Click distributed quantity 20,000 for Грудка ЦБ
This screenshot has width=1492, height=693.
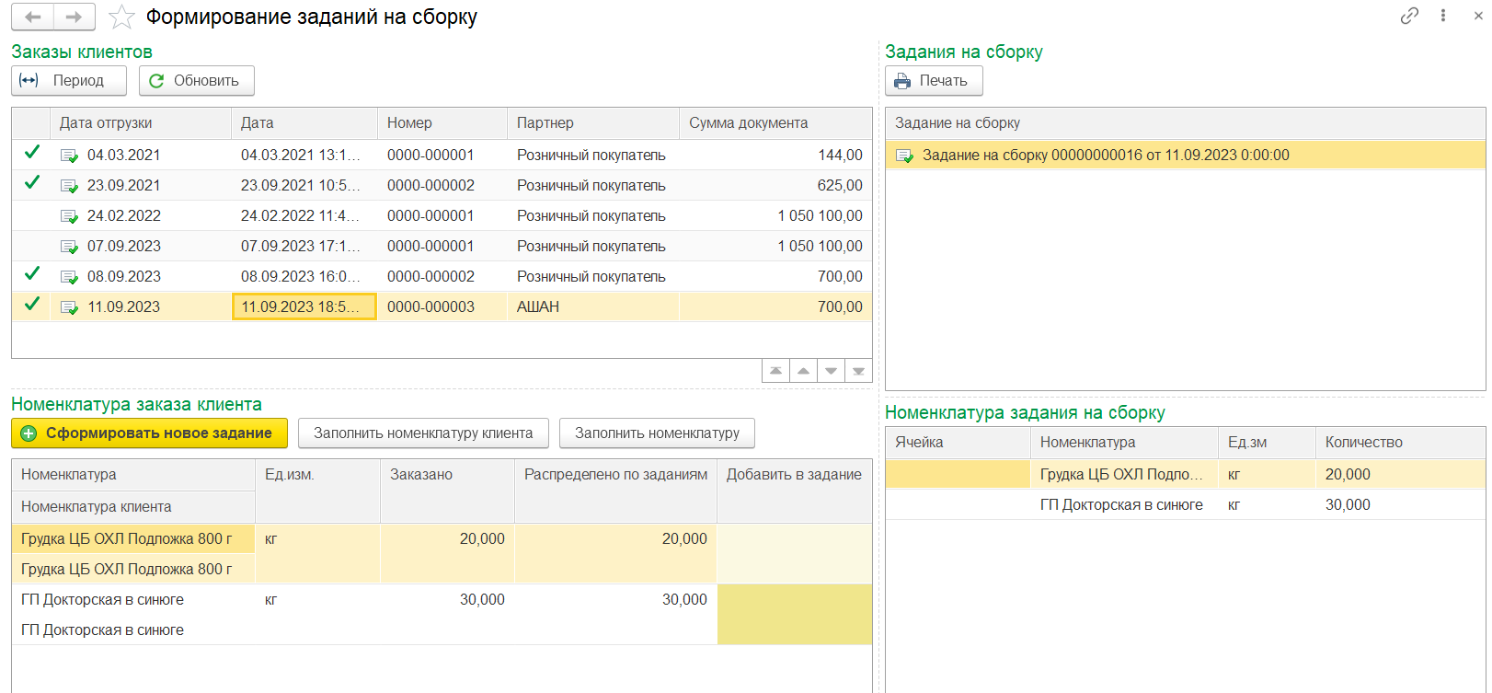coord(615,538)
